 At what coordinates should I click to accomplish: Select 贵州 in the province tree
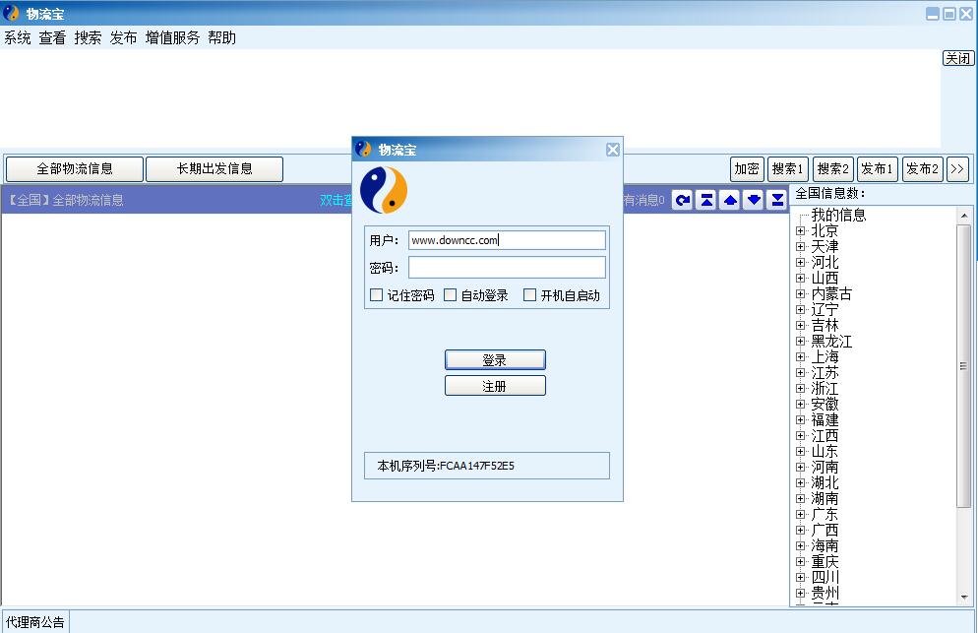(x=825, y=593)
